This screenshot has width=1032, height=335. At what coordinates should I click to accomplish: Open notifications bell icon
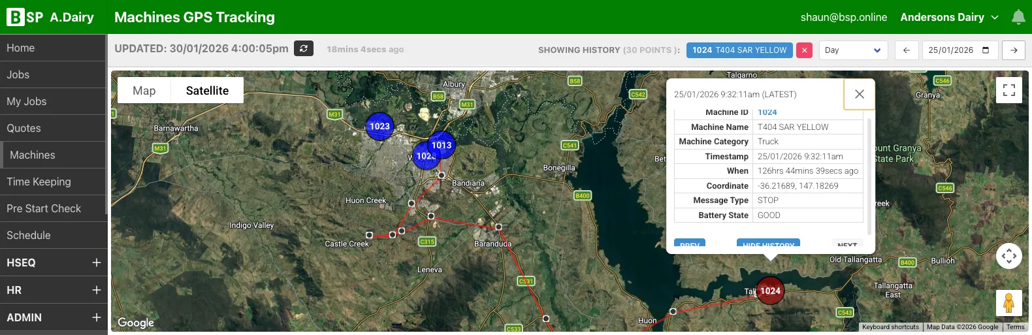(1018, 17)
